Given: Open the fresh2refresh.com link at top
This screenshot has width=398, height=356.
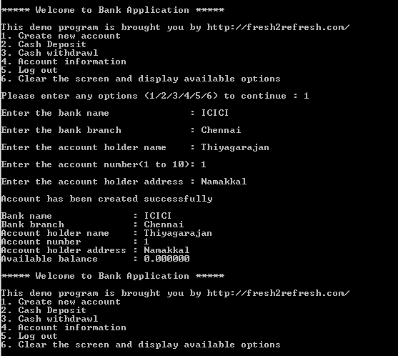Looking at the screenshot, I should coord(278,27).
